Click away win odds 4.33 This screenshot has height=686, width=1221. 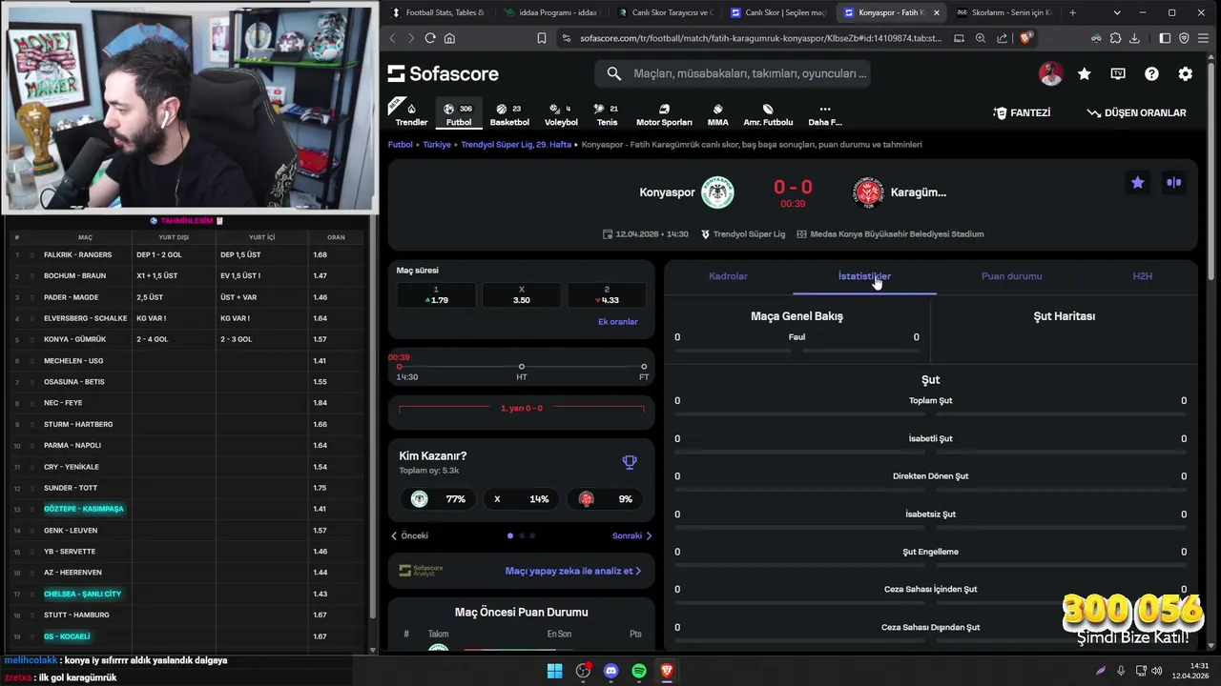tap(607, 294)
